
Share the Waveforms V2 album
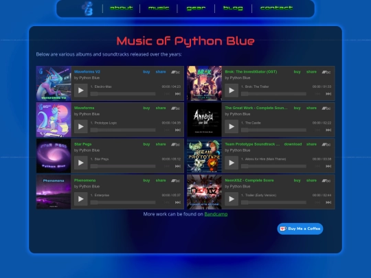tap(161, 71)
